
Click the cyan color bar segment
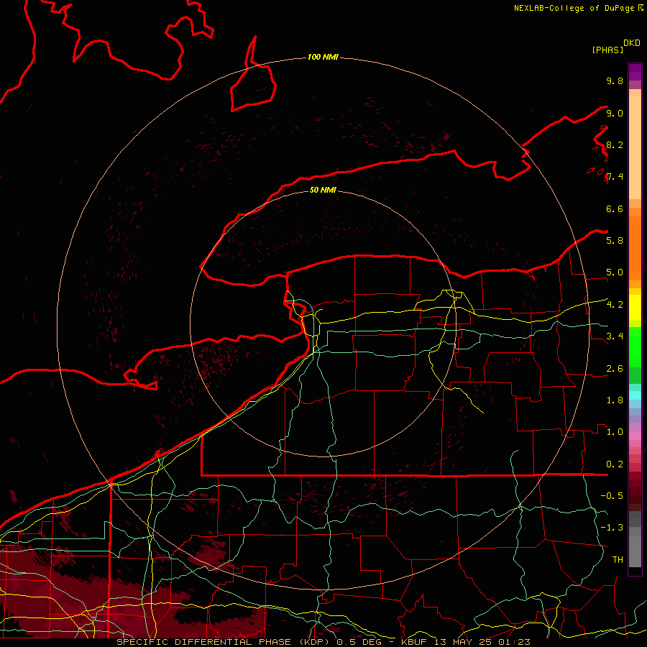coord(635,395)
